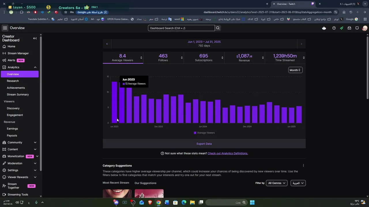Reload the page in browser toolbar

(x=351, y=12)
